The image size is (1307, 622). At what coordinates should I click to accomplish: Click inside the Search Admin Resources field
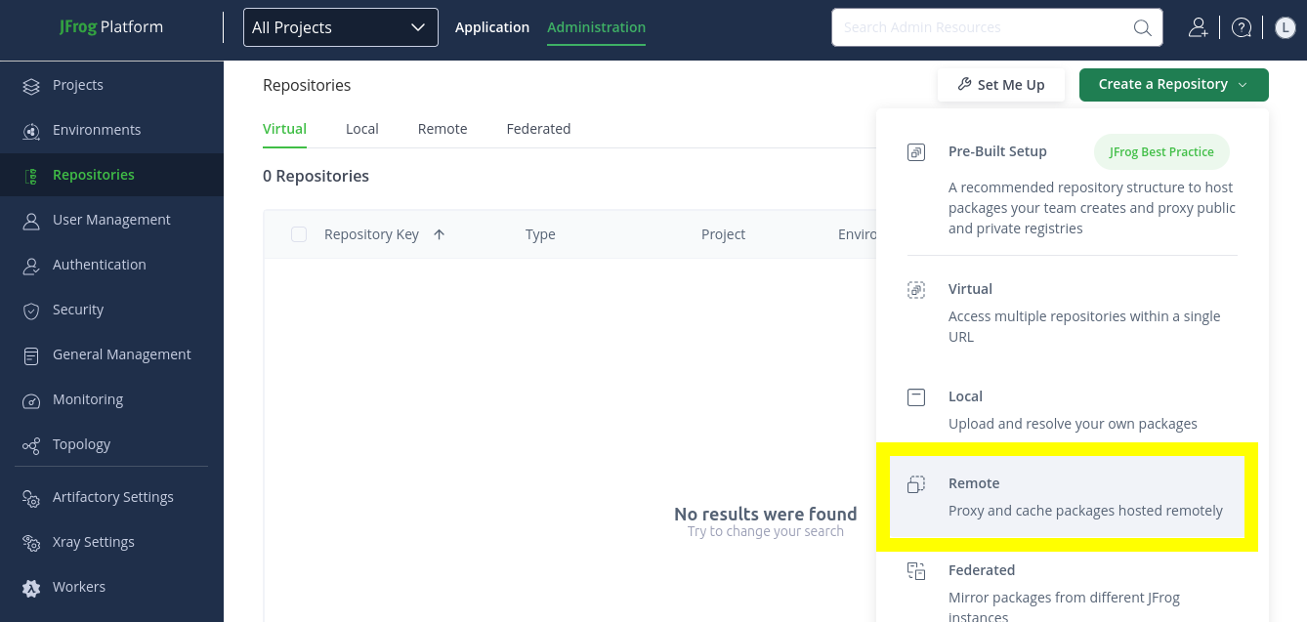pyautogui.click(x=977, y=27)
